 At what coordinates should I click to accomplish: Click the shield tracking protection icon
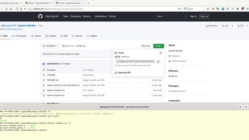[17, 9]
